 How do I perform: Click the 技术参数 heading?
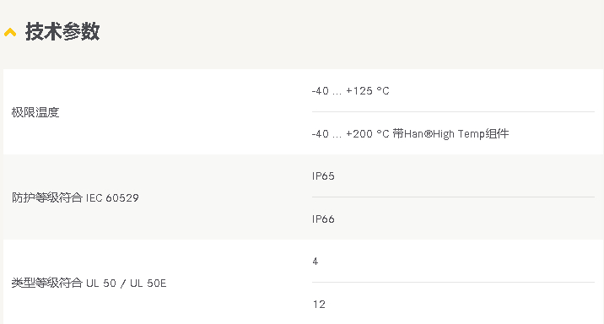coord(62,31)
